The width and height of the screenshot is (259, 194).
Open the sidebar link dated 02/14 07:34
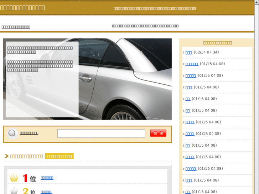189,52
